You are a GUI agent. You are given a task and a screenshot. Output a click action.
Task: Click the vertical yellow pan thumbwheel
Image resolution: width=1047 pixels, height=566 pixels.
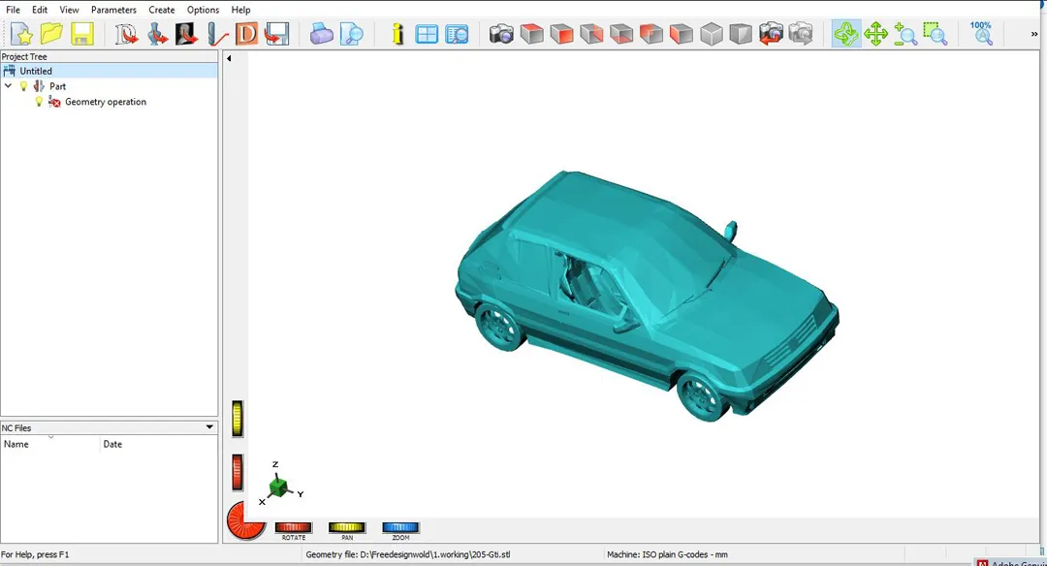(238, 419)
